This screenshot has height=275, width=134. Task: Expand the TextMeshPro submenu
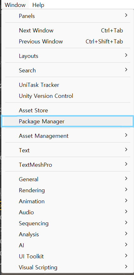[x=67, y=165]
